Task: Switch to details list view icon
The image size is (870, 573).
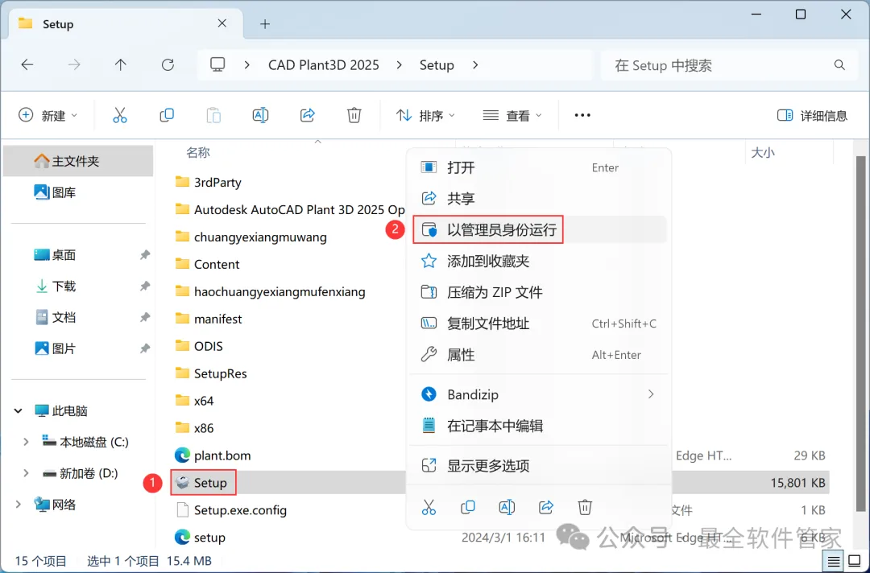Action: point(834,562)
